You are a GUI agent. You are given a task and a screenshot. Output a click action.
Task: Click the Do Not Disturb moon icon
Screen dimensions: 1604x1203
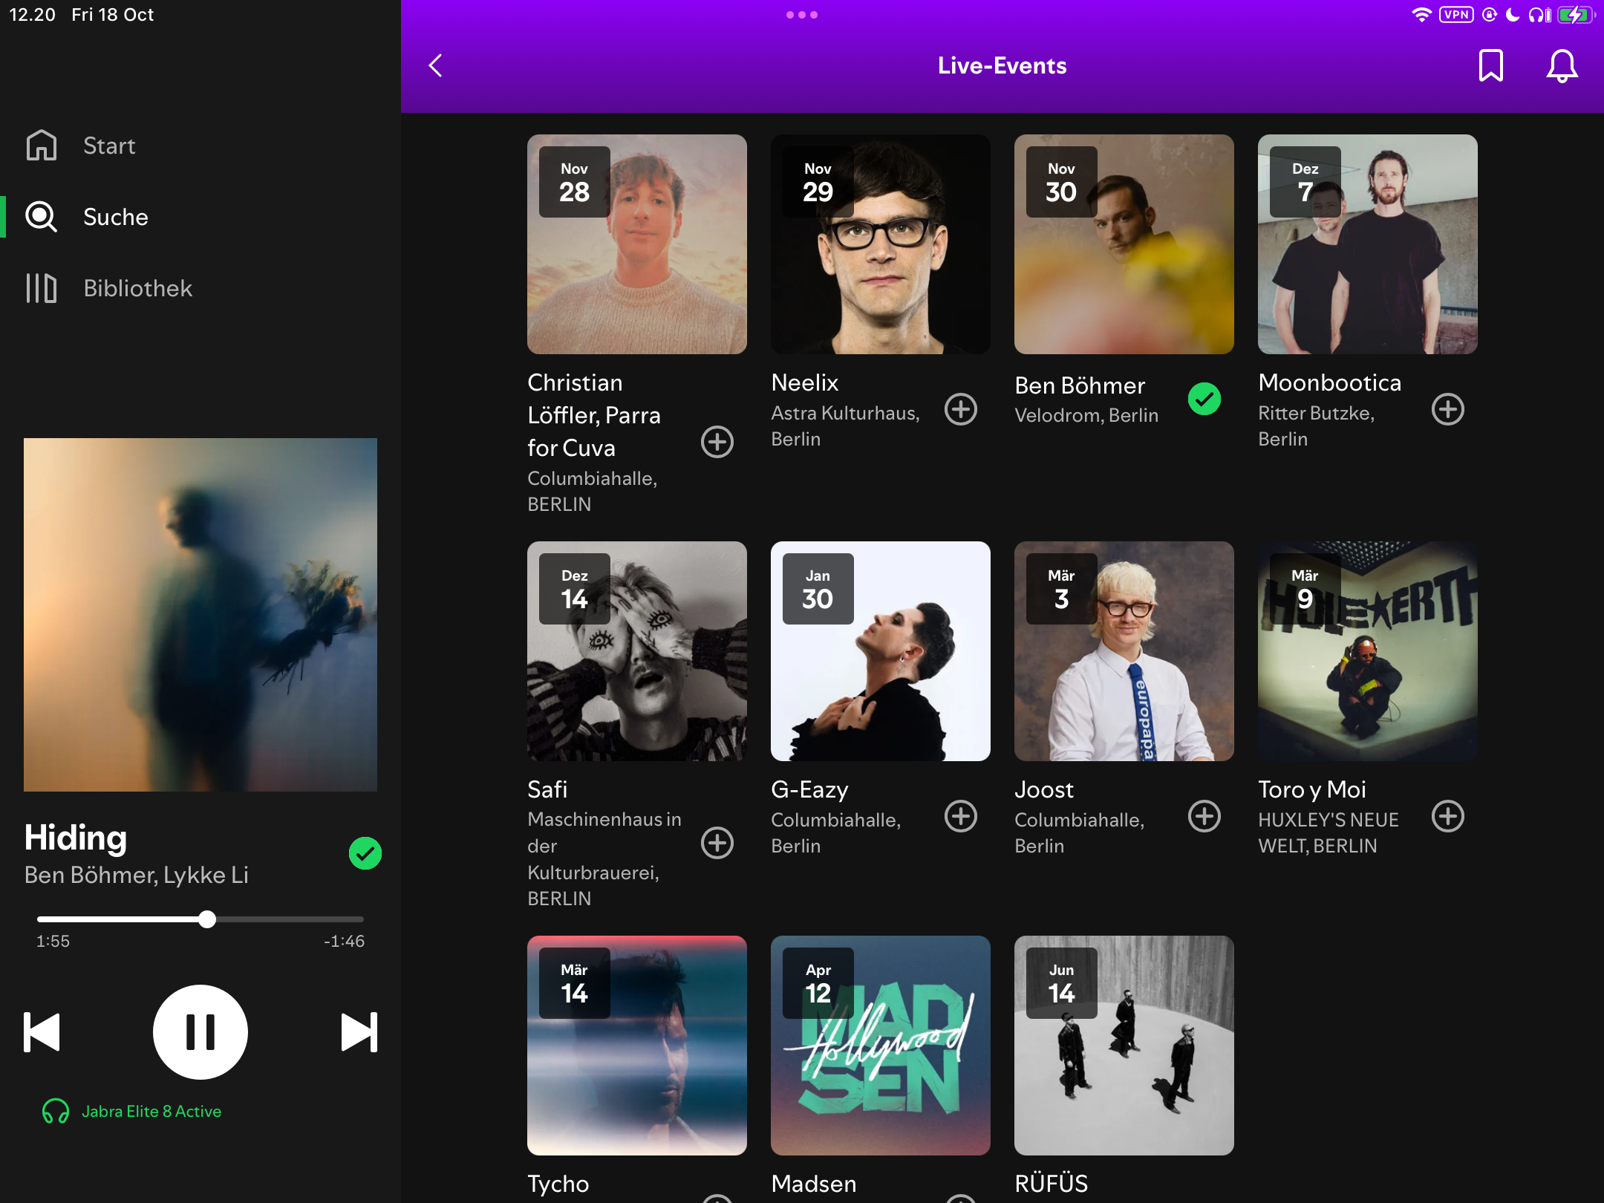pos(1512,15)
